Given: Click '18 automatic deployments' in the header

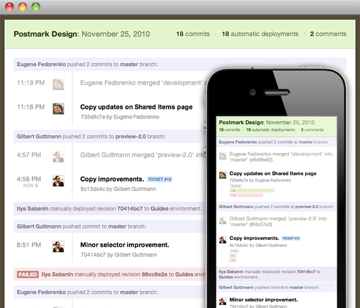Looking at the screenshot, I should (x=260, y=34).
